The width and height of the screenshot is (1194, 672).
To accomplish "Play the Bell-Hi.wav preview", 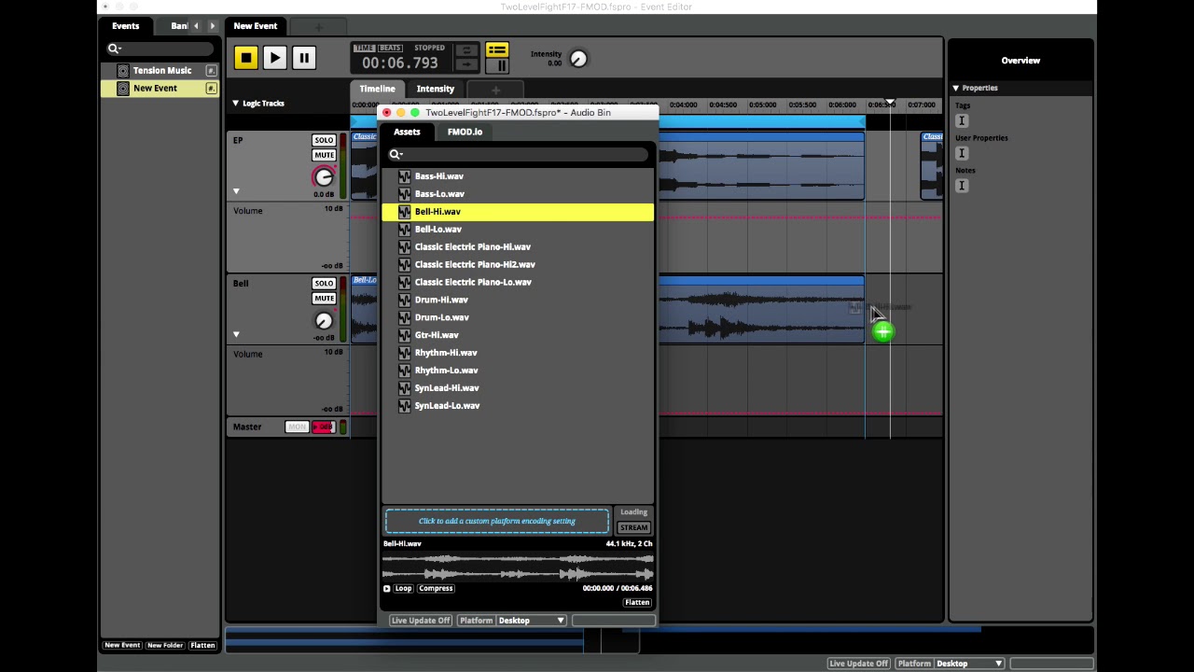I will coord(386,589).
